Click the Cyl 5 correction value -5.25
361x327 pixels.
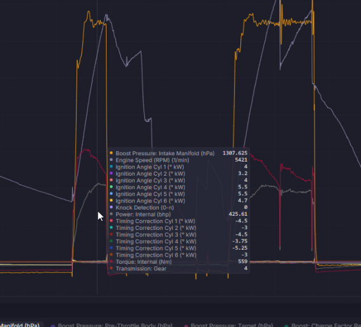coord(240,248)
